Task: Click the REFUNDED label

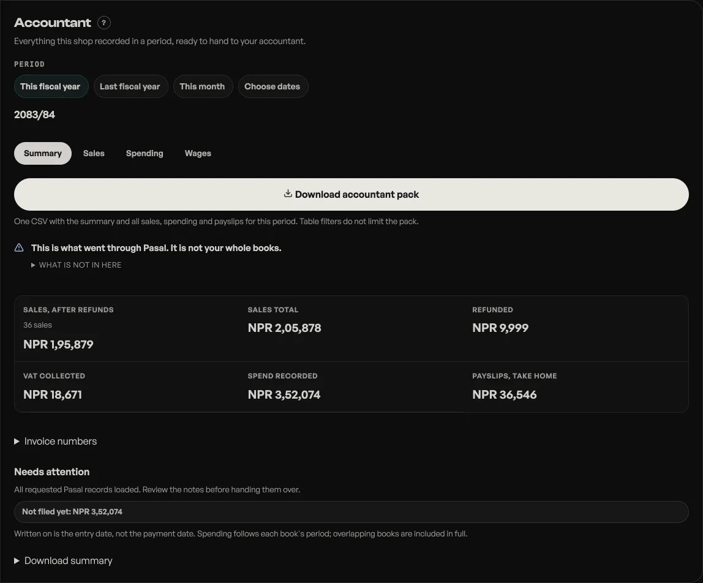Action: (x=492, y=310)
